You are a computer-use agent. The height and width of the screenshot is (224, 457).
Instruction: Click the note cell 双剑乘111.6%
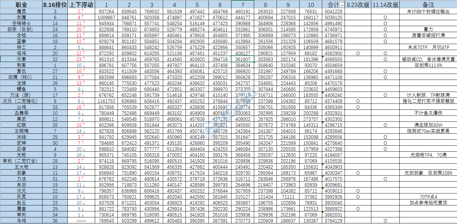[428, 65]
